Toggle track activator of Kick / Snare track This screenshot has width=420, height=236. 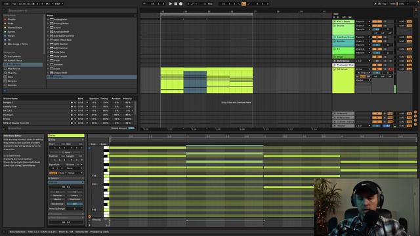[377, 22]
